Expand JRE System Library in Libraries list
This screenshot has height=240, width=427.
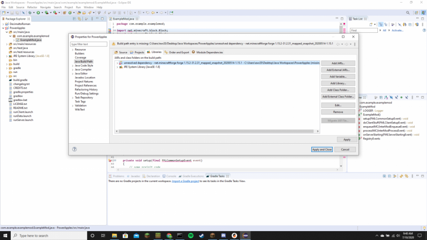click(117, 67)
